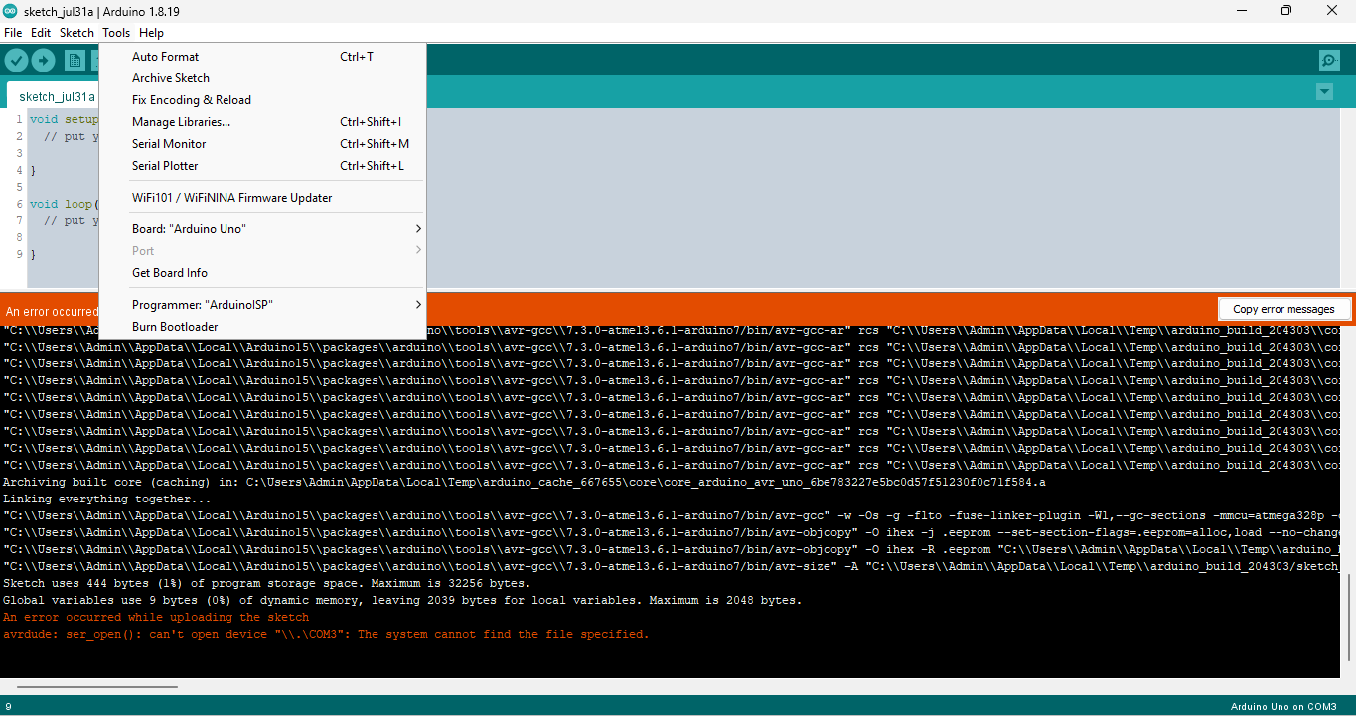Click the New Sketch document icon
This screenshot has width=1356, height=716.
75,60
